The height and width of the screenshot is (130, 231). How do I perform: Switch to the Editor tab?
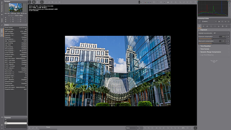pos(2,31)
